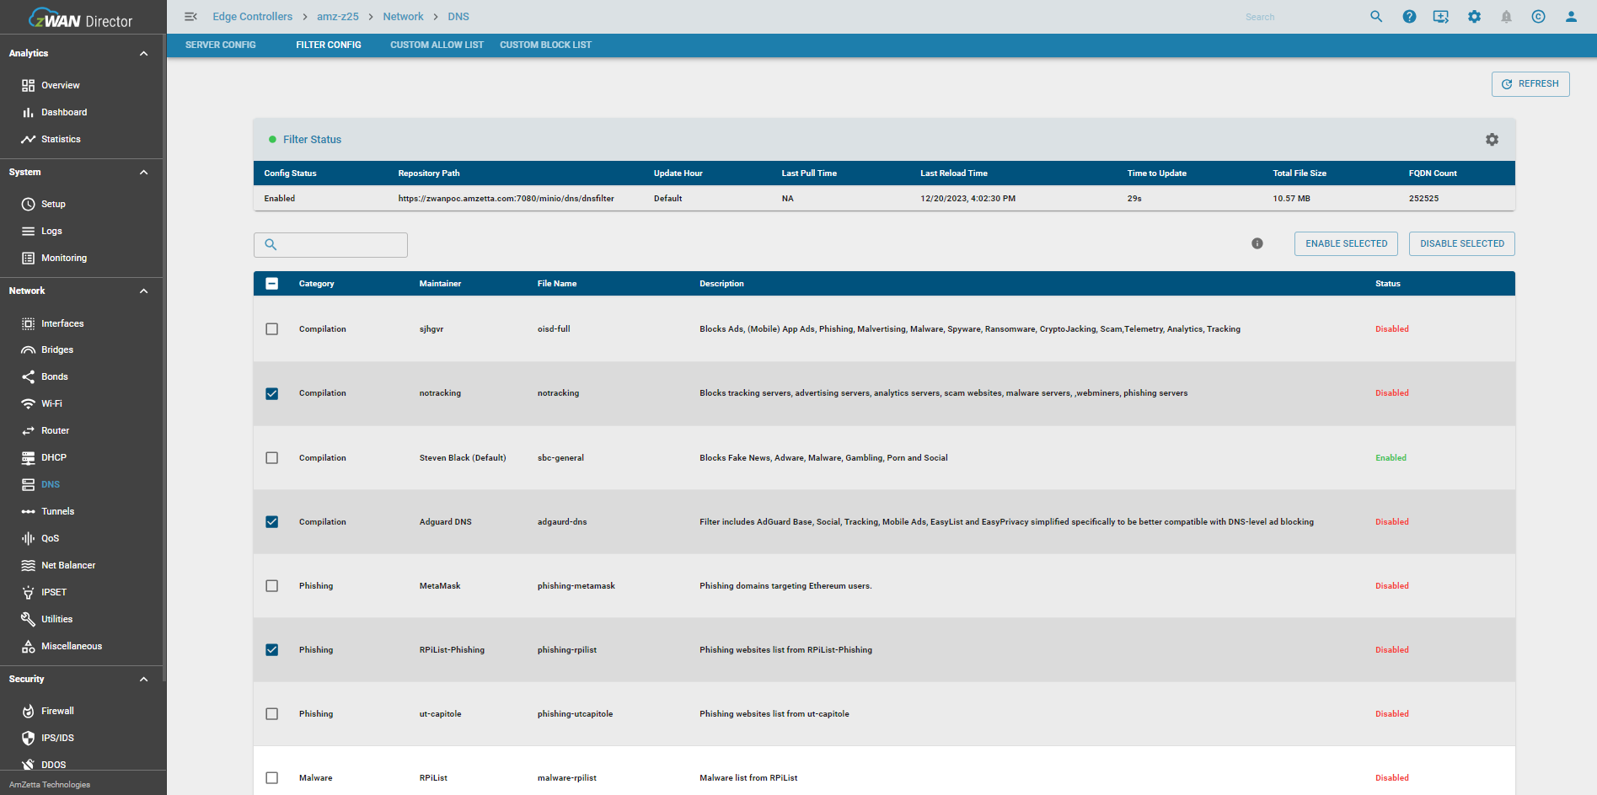This screenshot has height=795, width=1597.
Task: Check the sbc-general filter row checkbox
Action: [271, 458]
